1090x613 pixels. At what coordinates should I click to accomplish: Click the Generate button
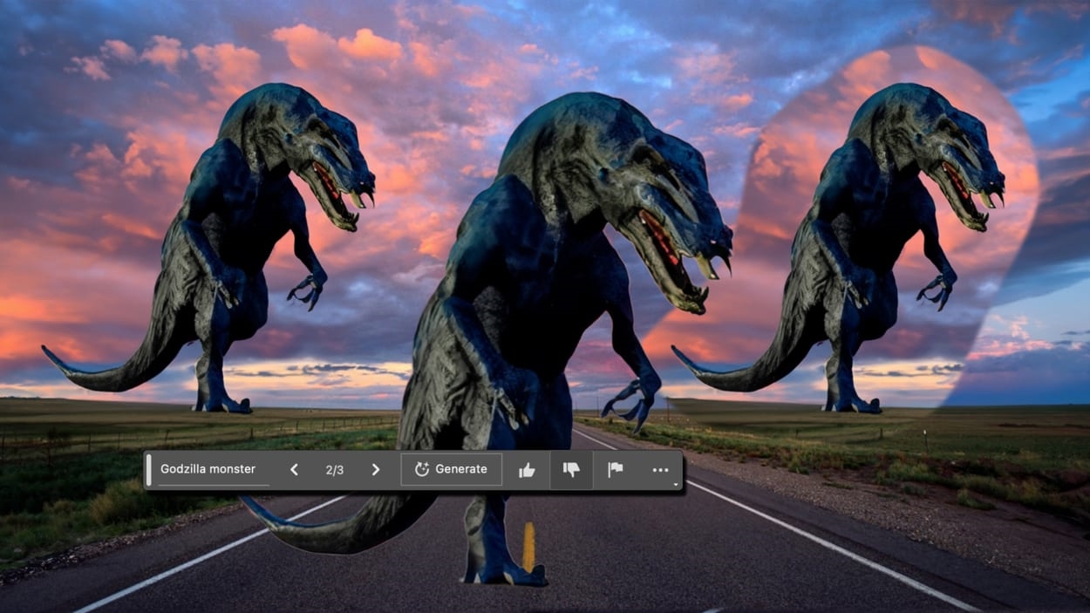coord(452,469)
